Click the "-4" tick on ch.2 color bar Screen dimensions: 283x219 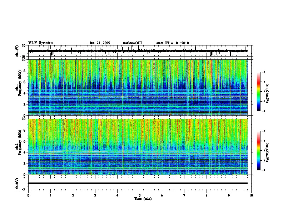click(263, 141)
